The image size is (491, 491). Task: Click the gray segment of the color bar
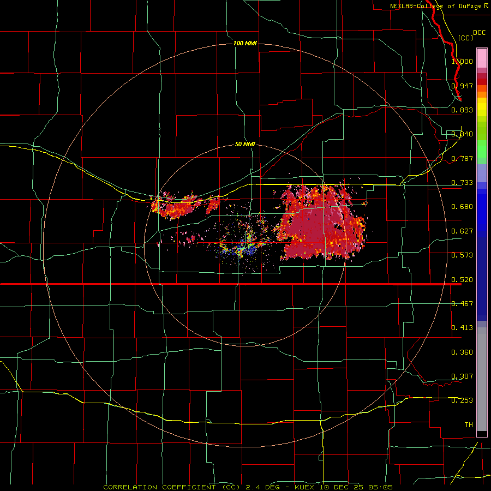(x=482, y=379)
